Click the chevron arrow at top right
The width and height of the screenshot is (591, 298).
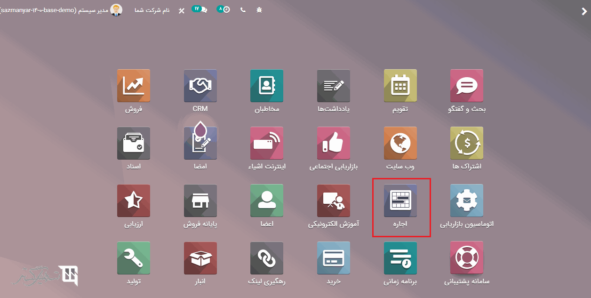pyautogui.click(x=584, y=12)
